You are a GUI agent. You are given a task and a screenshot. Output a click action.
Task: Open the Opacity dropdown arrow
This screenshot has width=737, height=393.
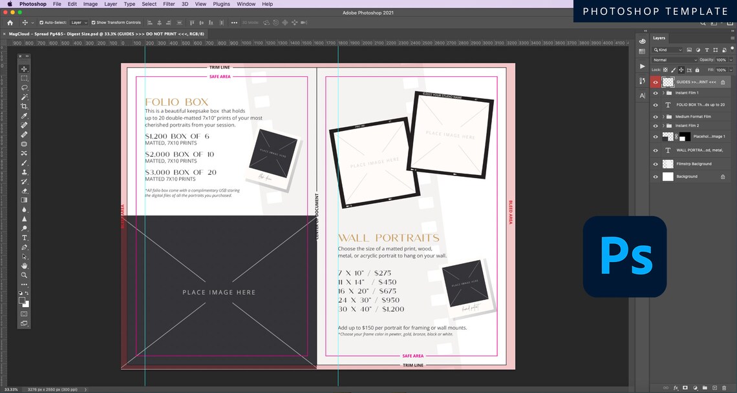(x=731, y=60)
